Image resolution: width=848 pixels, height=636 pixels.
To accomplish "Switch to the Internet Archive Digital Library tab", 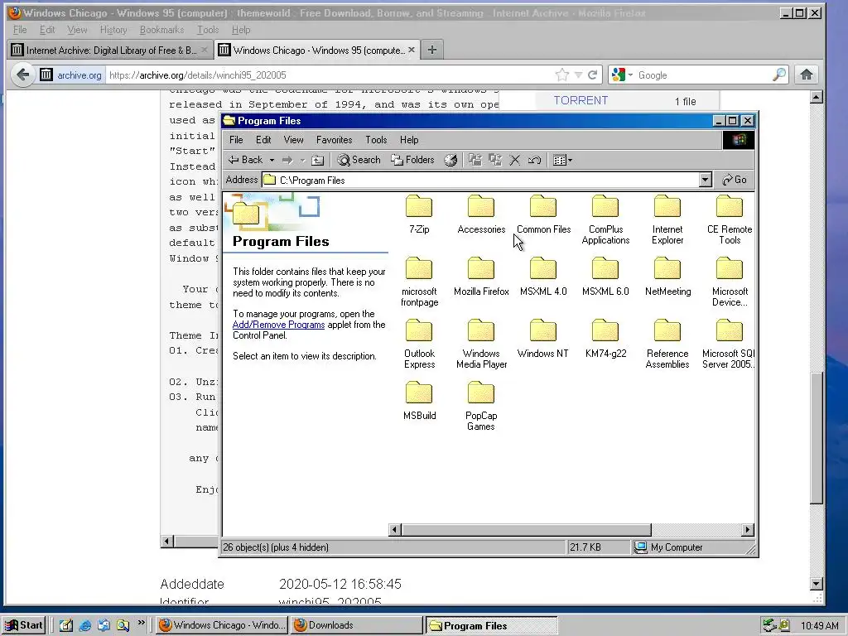I will tap(110, 51).
